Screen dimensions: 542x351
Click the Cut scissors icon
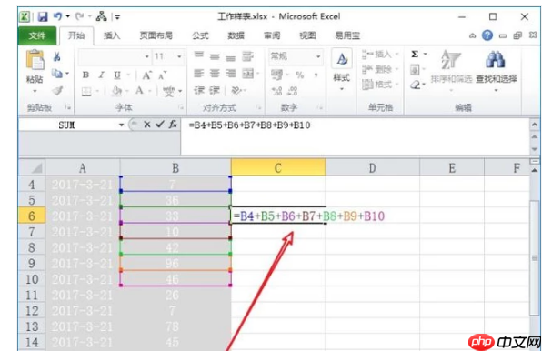click(57, 56)
